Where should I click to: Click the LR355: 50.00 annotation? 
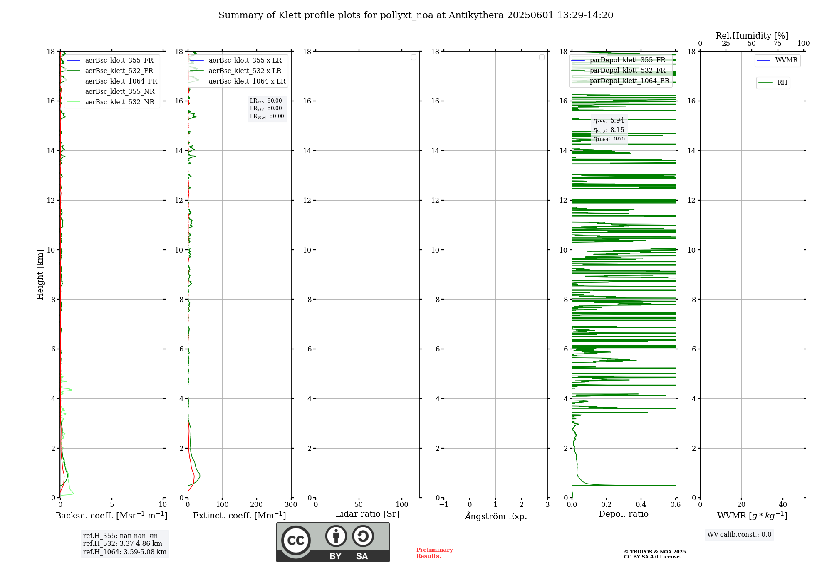pyautogui.click(x=266, y=101)
